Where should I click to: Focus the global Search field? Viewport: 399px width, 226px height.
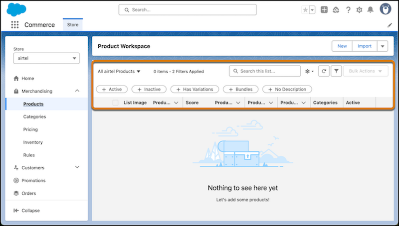(188, 10)
